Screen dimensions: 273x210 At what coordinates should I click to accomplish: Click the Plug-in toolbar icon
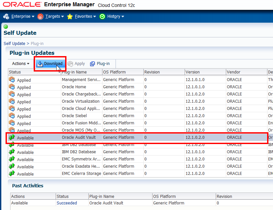click(x=92, y=64)
